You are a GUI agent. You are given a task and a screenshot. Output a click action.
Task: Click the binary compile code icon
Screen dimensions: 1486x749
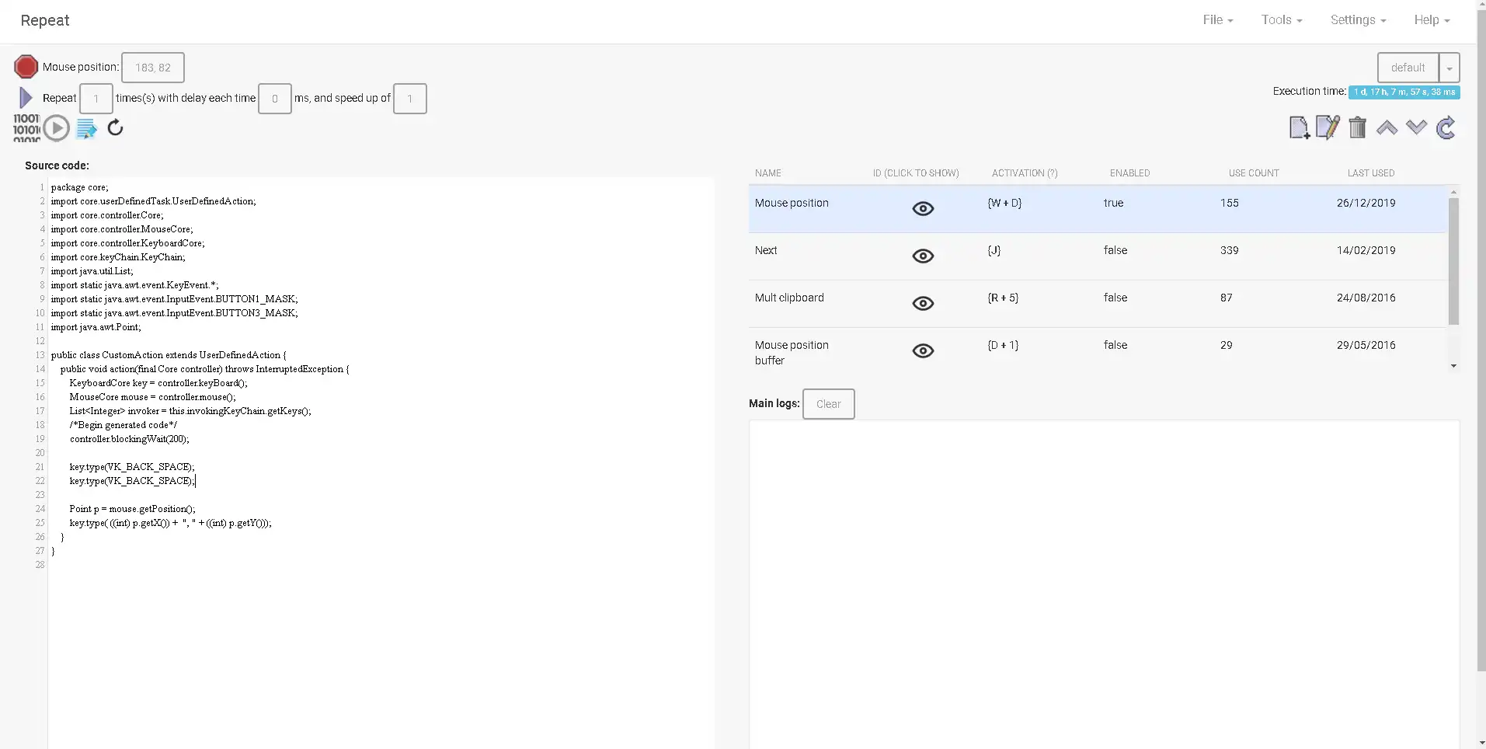[26, 128]
